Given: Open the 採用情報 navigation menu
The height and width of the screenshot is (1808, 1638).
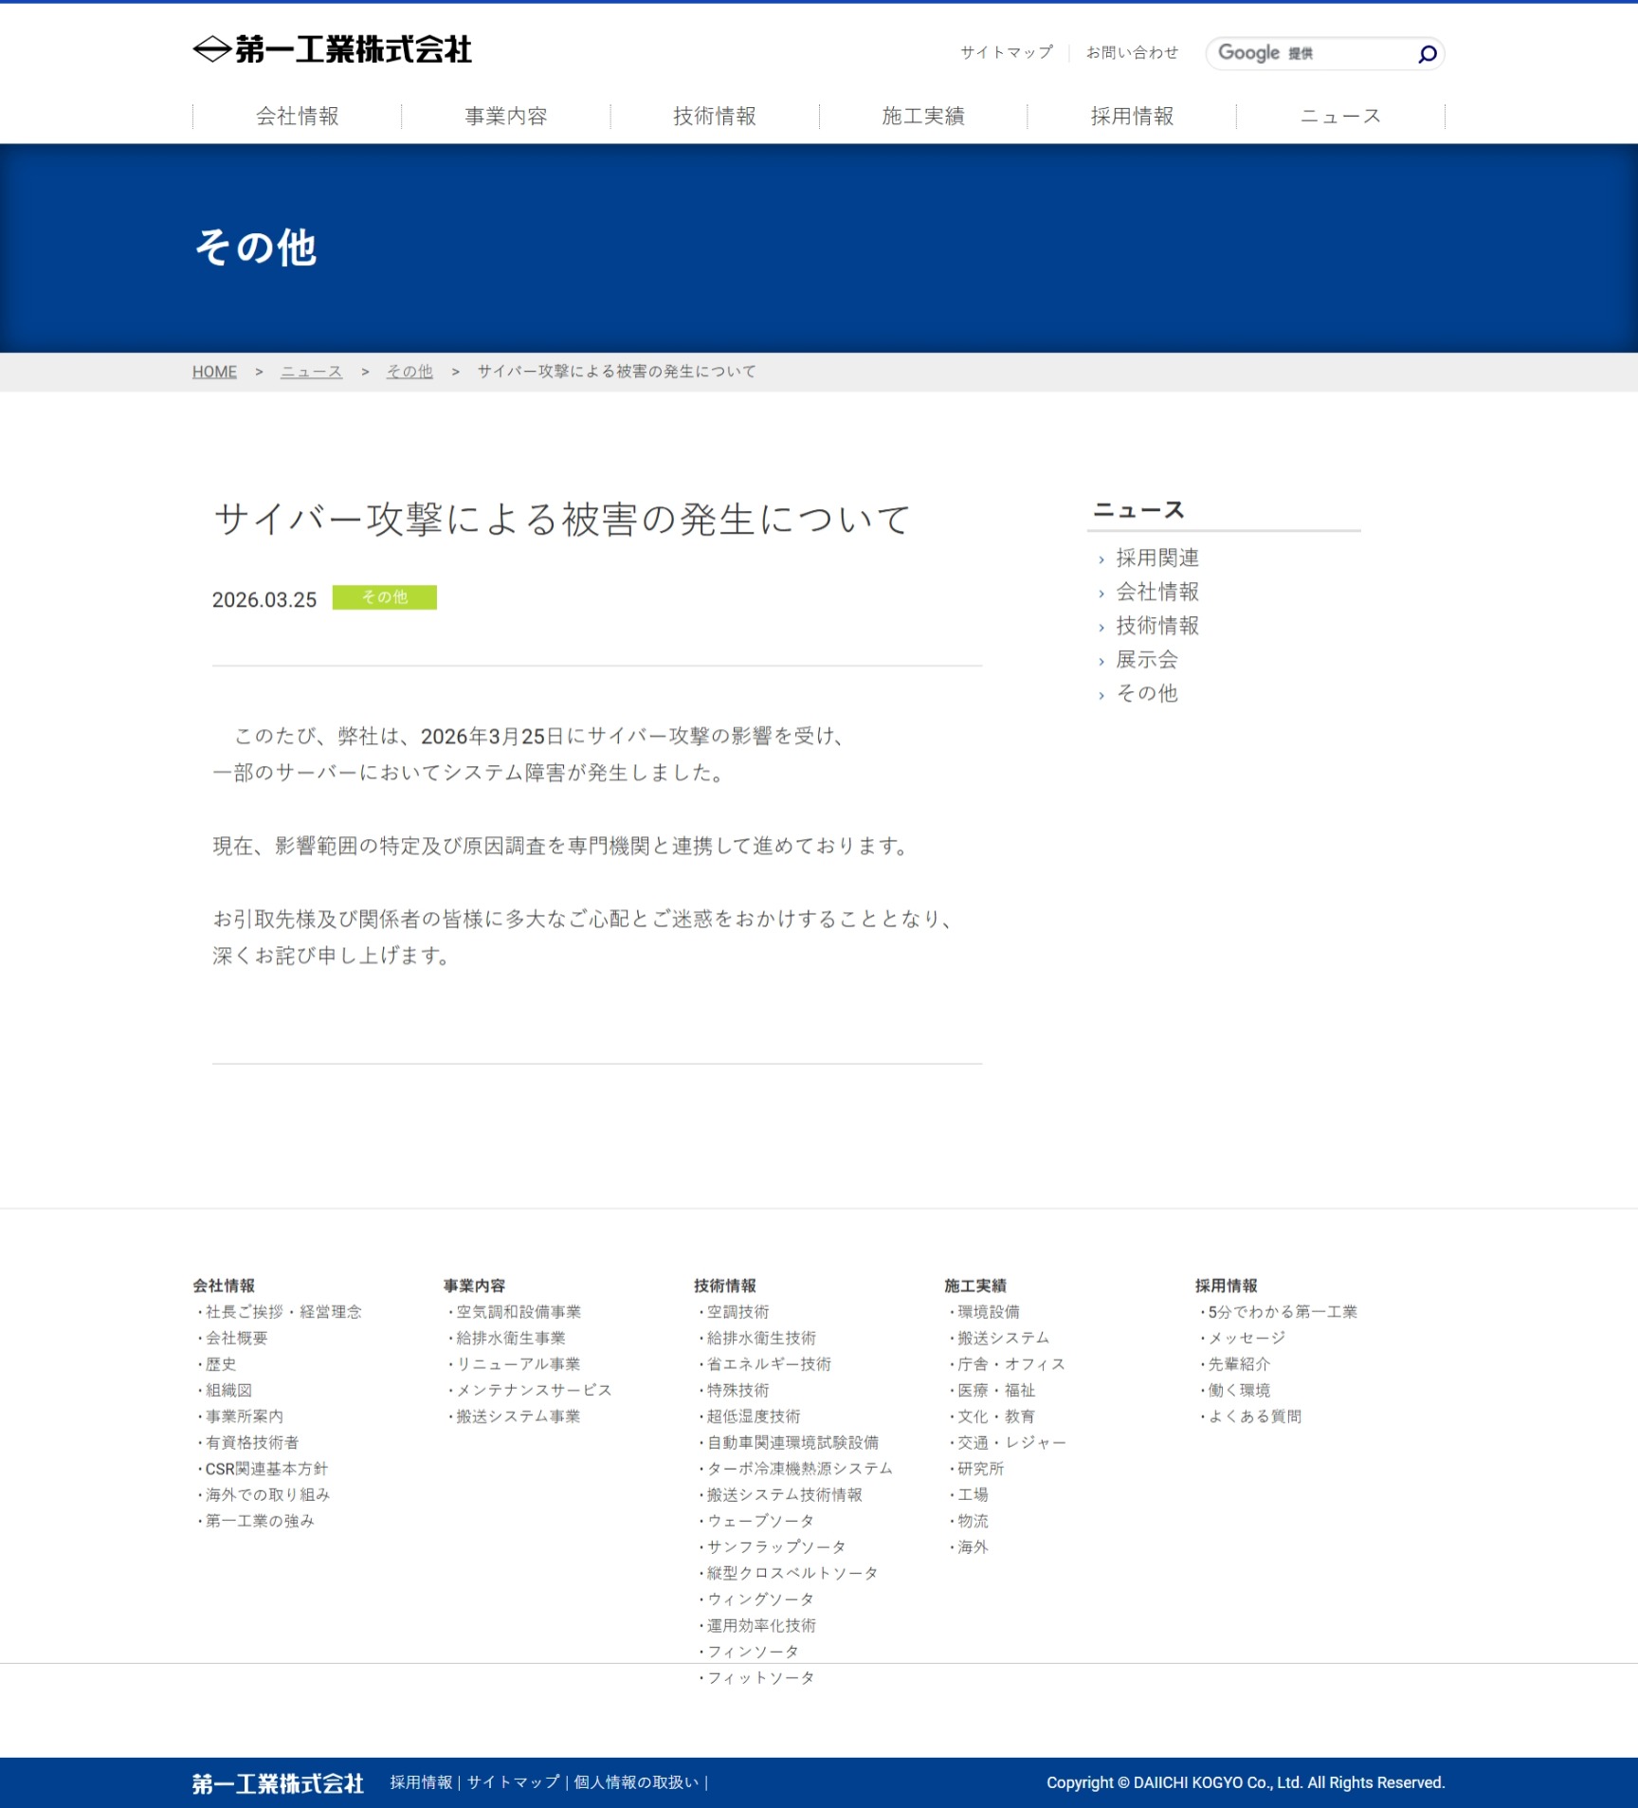Looking at the screenshot, I should pyautogui.click(x=1131, y=117).
